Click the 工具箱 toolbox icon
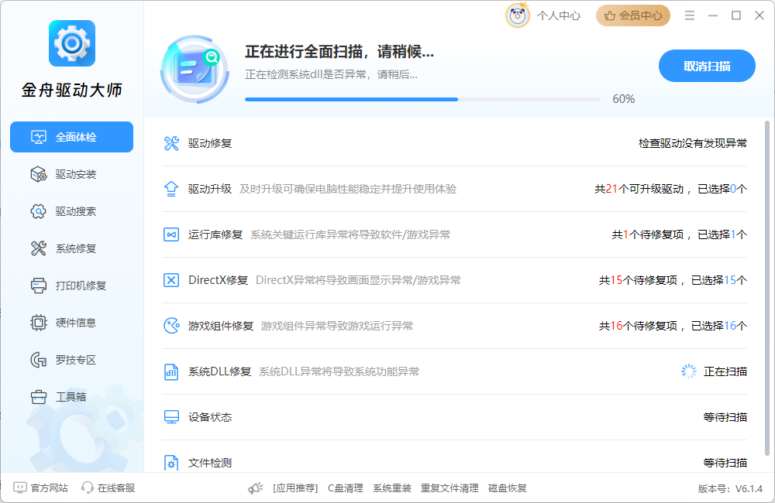The width and height of the screenshot is (775, 503). click(39, 397)
